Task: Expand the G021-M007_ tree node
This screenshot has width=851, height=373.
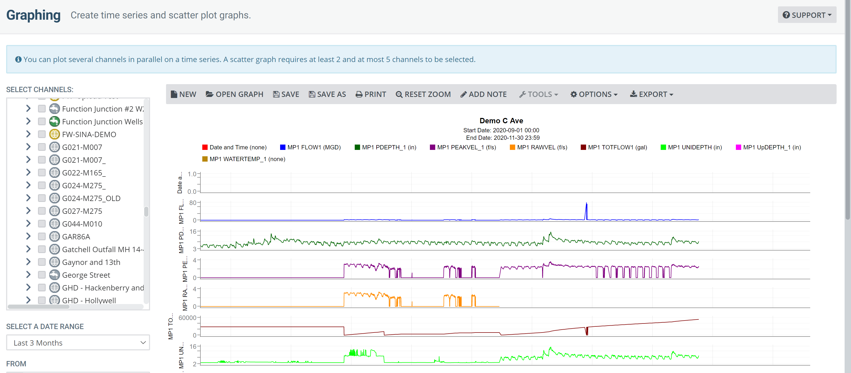Action: (x=29, y=160)
